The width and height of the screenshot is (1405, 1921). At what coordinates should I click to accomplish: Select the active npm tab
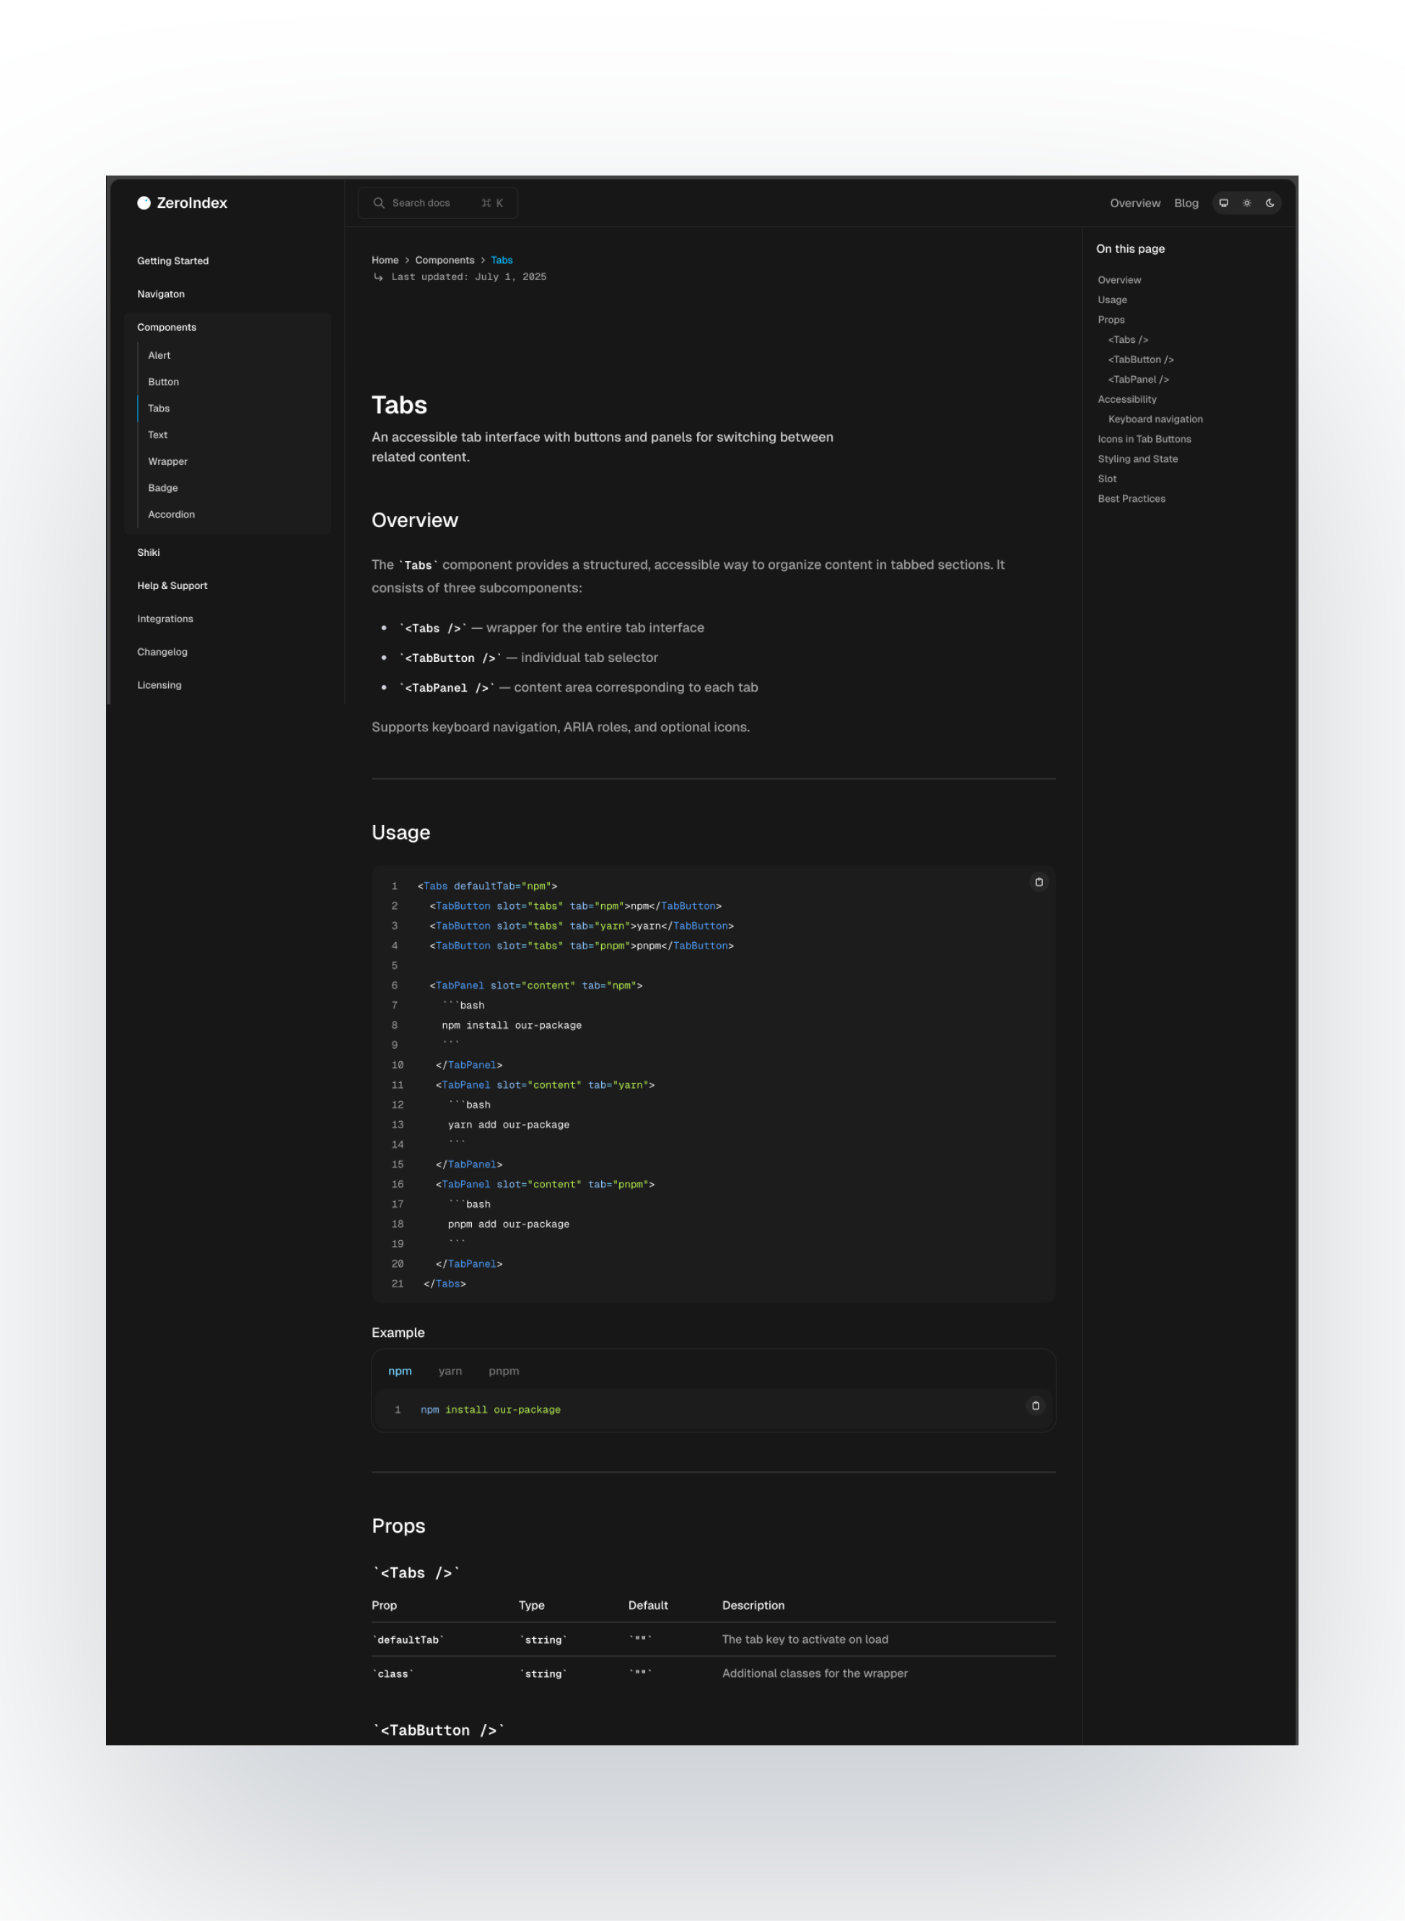[400, 1371]
